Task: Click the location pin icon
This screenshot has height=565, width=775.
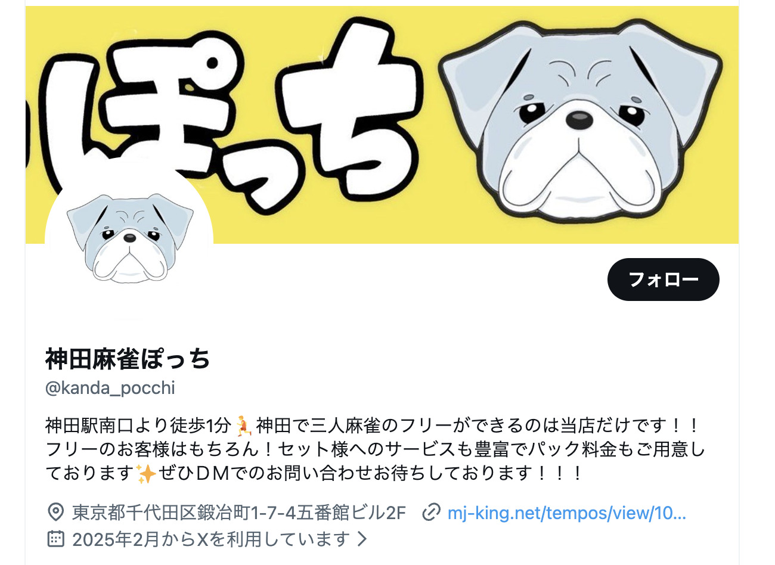Action: tap(55, 513)
